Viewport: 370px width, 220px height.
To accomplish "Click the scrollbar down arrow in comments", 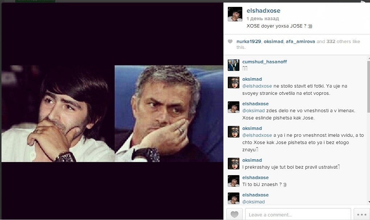I will tap(369, 202).
